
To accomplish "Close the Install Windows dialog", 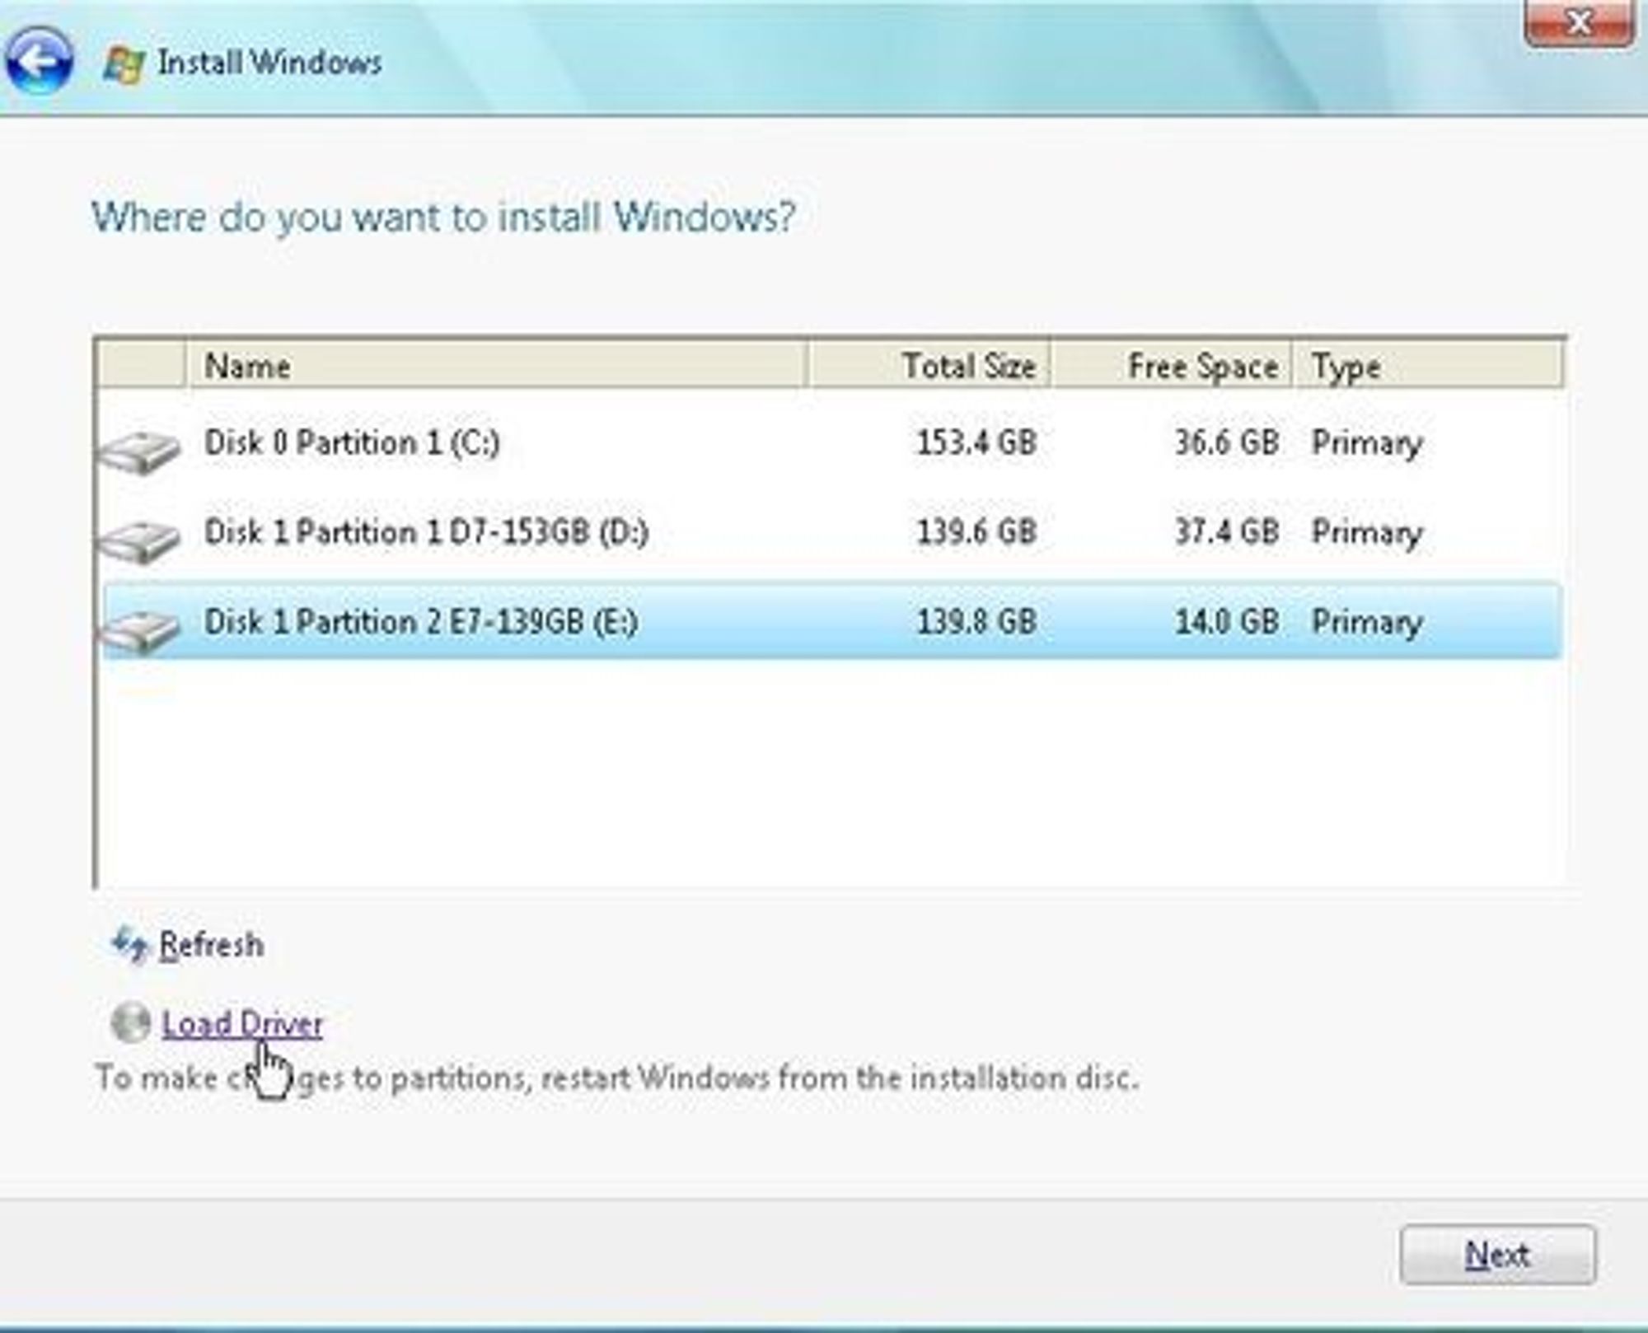I will coord(1579,23).
